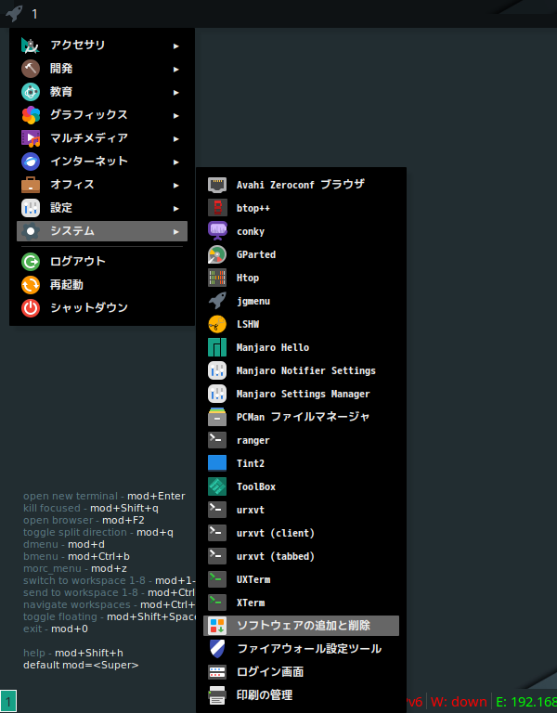
Task: Click 'default mod=<Super>' text on desktop
Action: click(x=81, y=666)
